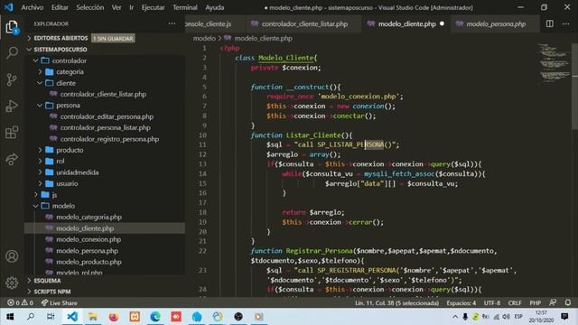Go to line via Lín. 11 status
578x325 pixels.
coord(396,303)
